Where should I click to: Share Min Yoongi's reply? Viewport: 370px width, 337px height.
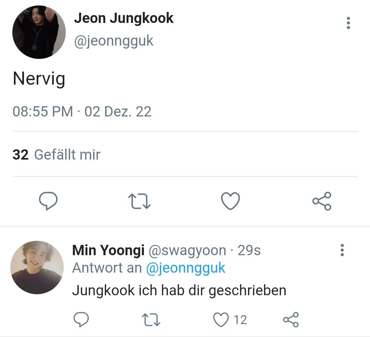pyautogui.click(x=291, y=320)
